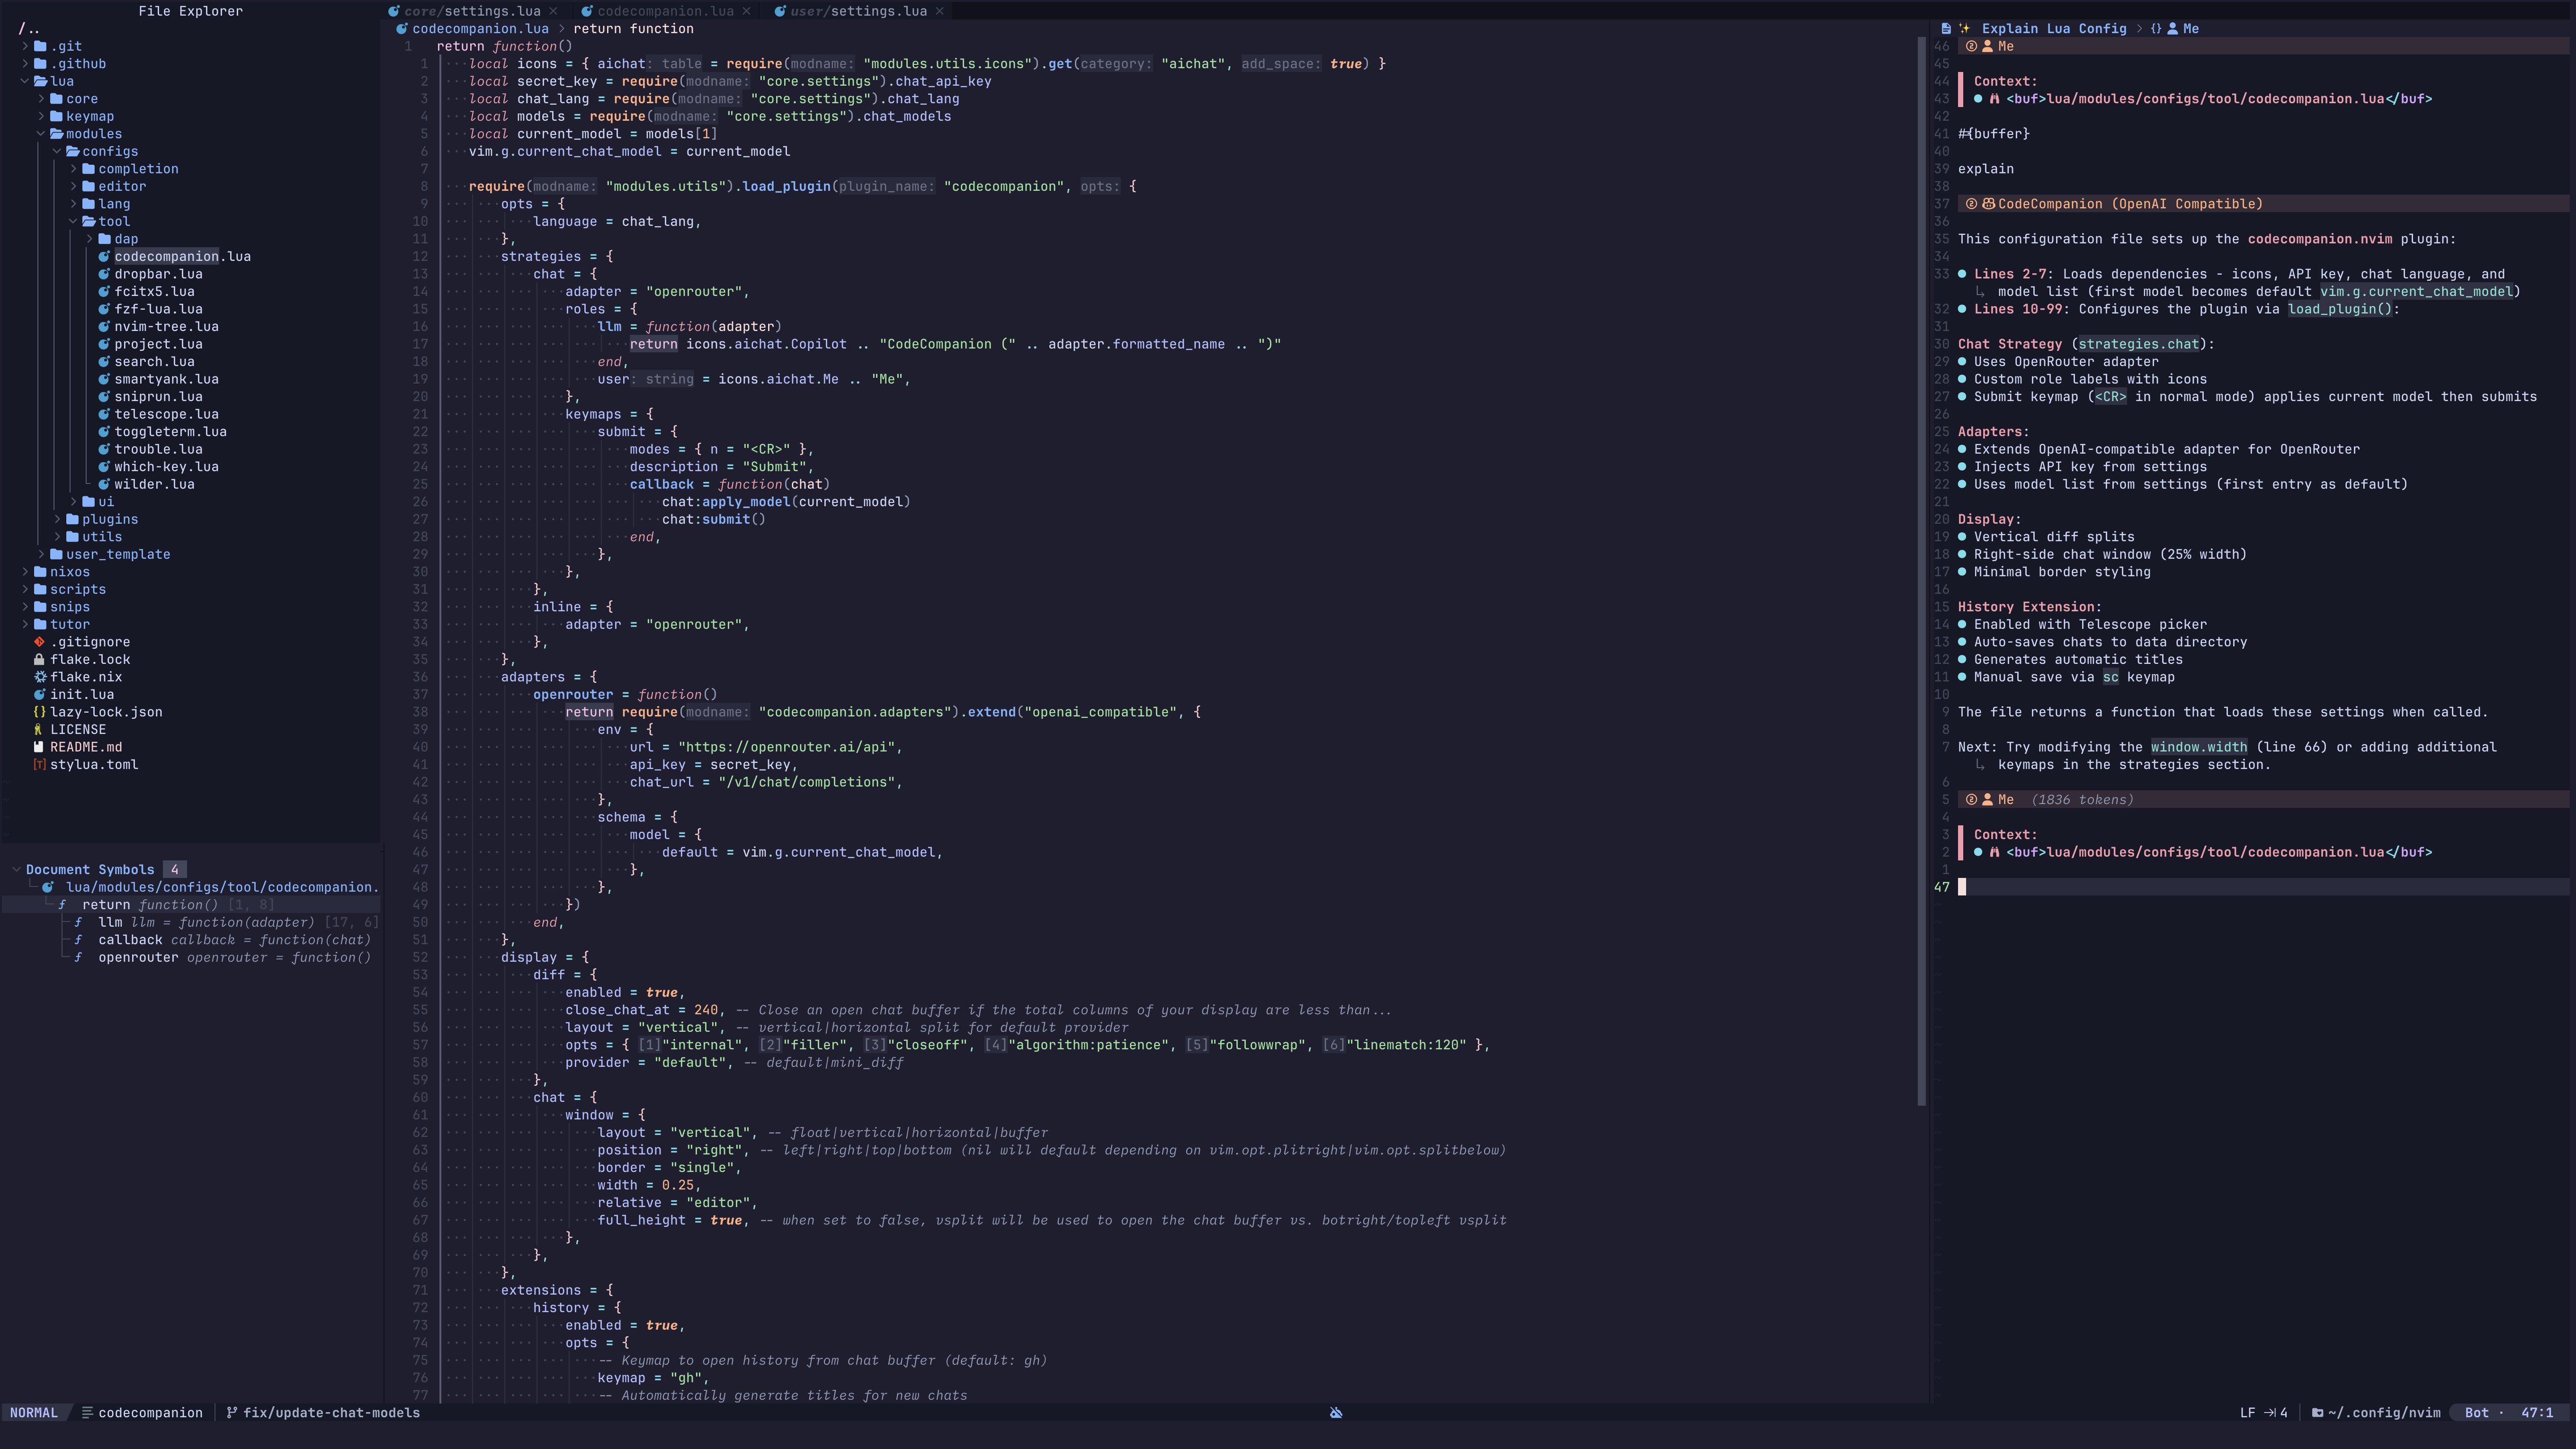Click the flake.lock lock icon
This screenshot has width=2576, height=1449.
40,659
